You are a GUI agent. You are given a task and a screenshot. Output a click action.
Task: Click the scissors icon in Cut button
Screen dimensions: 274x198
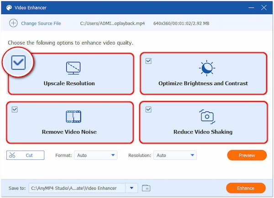point(12,155)
